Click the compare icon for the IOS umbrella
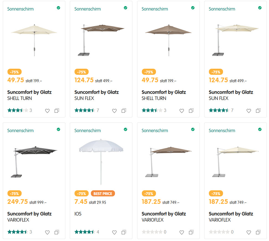The width and height of the screenshot is (269, 241). tap(124, 232)
